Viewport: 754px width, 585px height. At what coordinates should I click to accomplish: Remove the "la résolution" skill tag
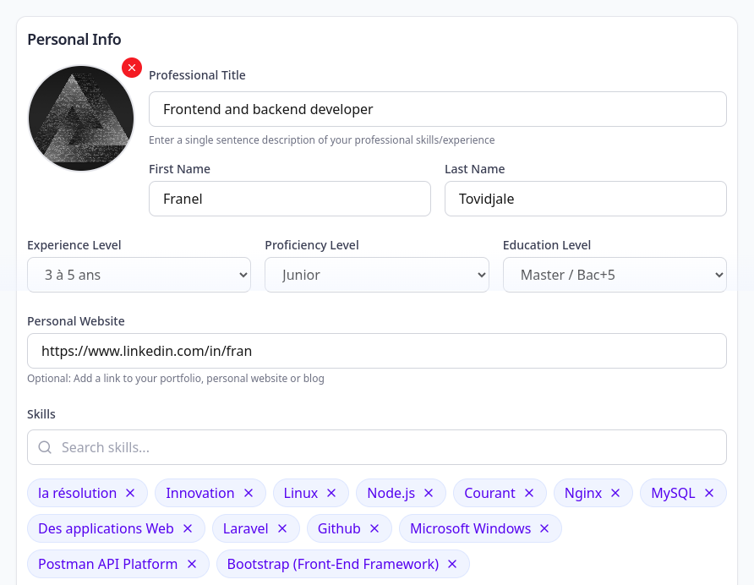130,493
